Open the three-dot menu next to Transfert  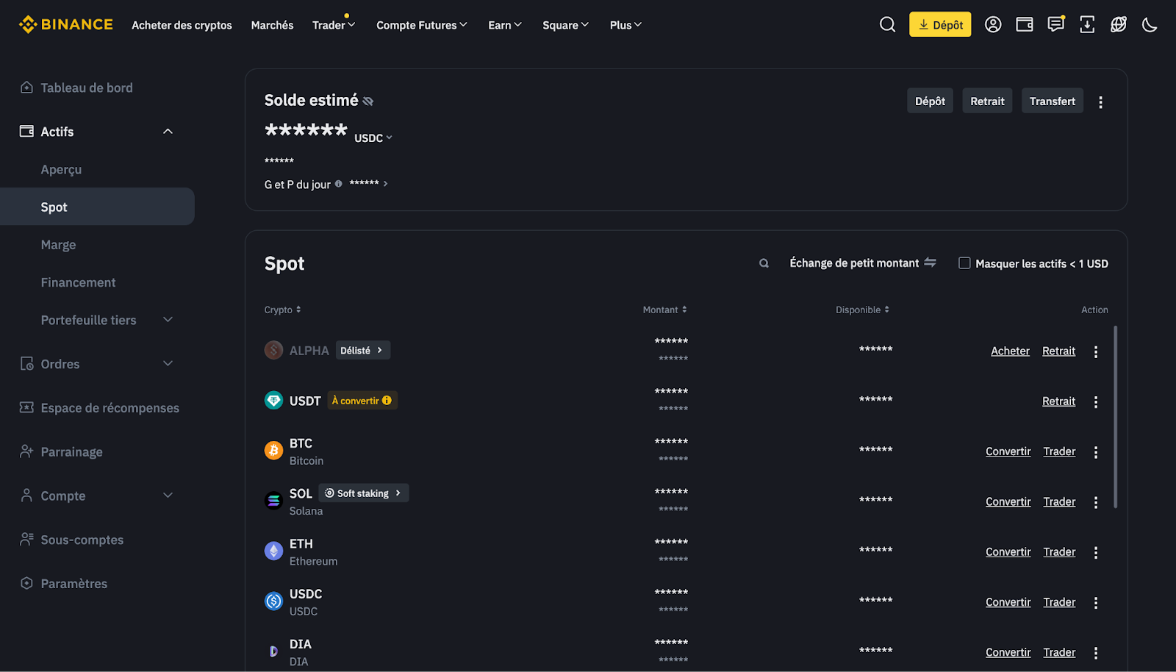point(1100,101)
